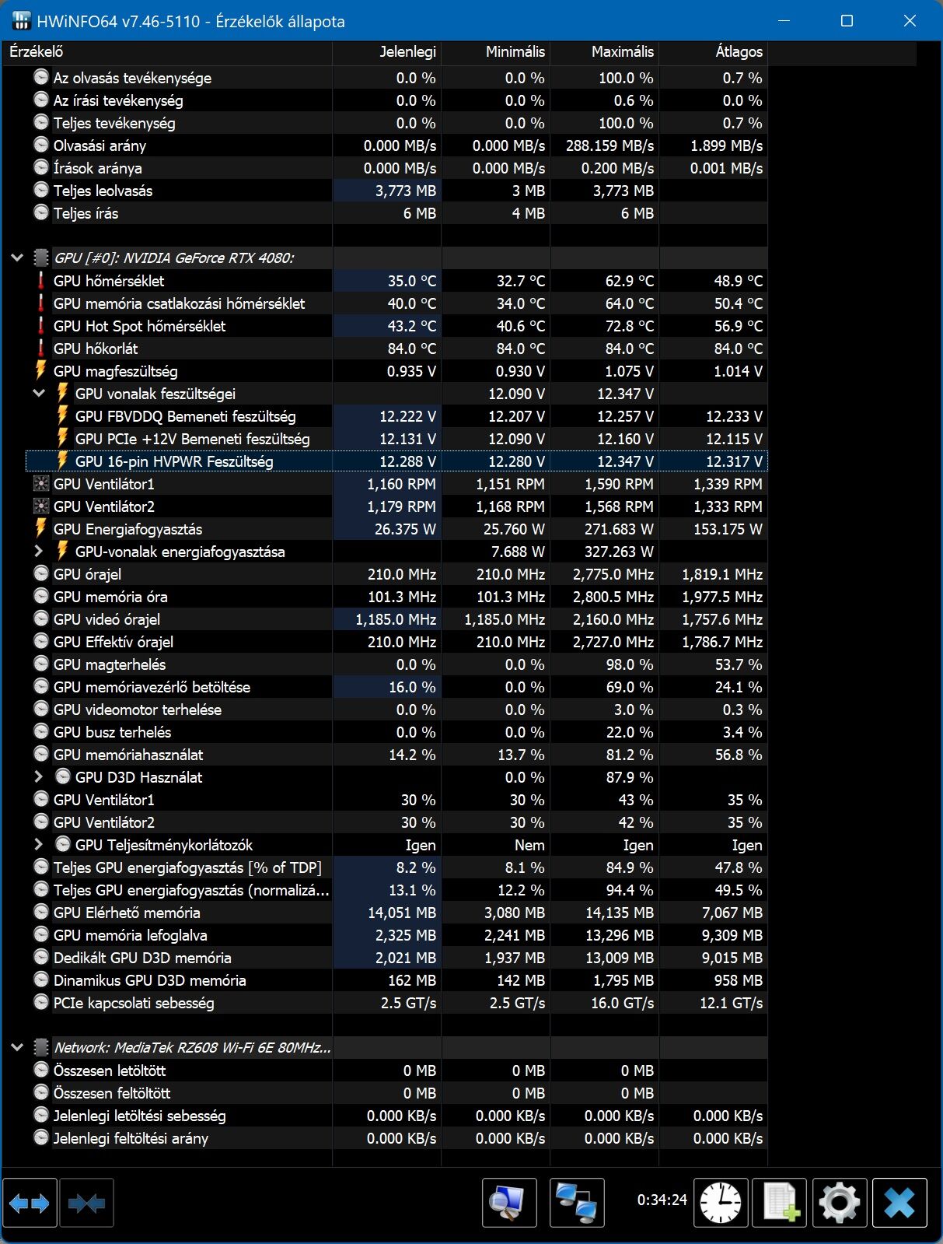Click gauge icon beside Teljes leolvasás
Image resolution: width=943 pixels, height=1244 pixels.
[41, 191]
